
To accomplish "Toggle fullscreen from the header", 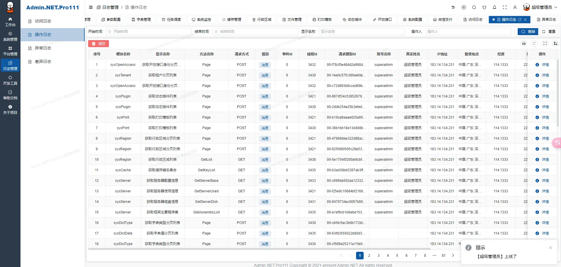I will tap(505, 7).
